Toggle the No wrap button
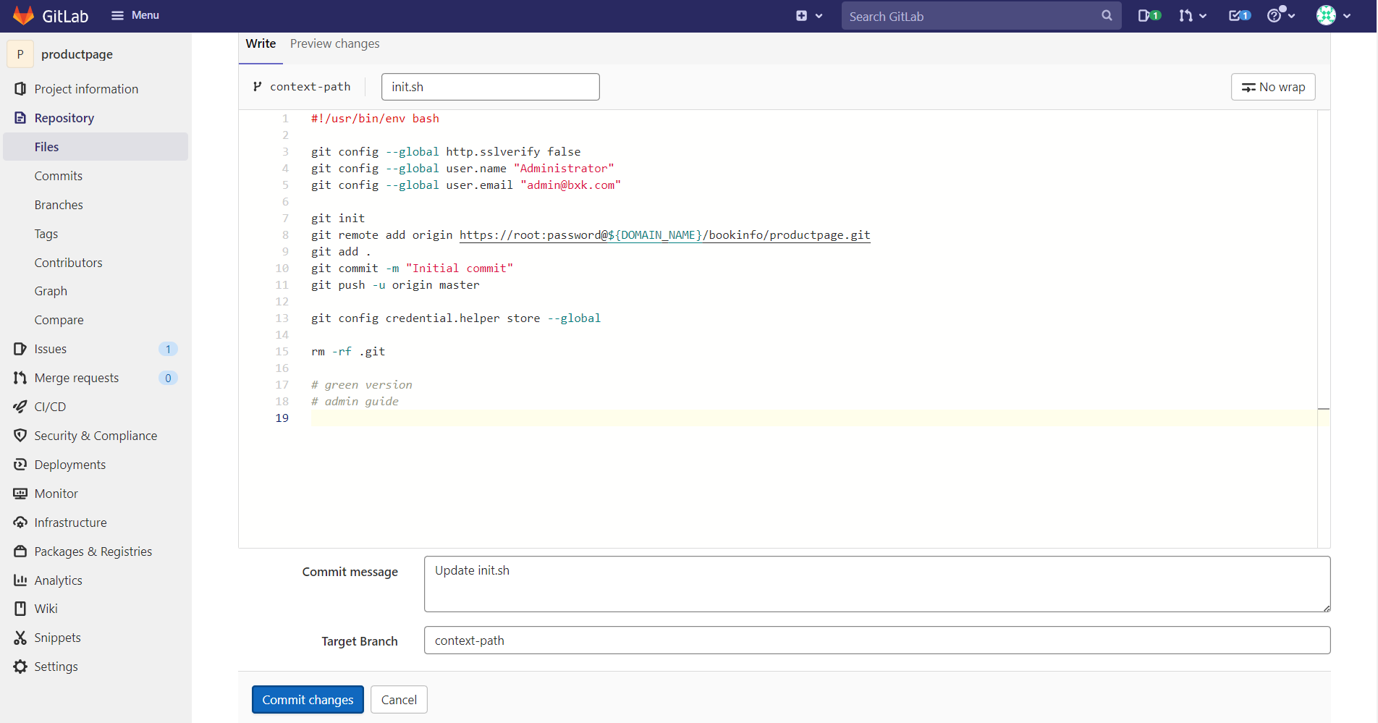 (1273, 87)
